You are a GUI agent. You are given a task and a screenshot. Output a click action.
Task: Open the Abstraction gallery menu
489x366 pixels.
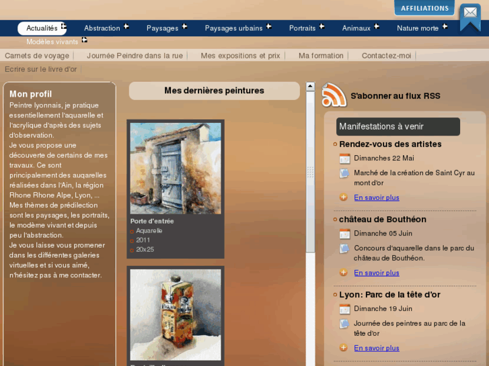(x=102, y=28)
